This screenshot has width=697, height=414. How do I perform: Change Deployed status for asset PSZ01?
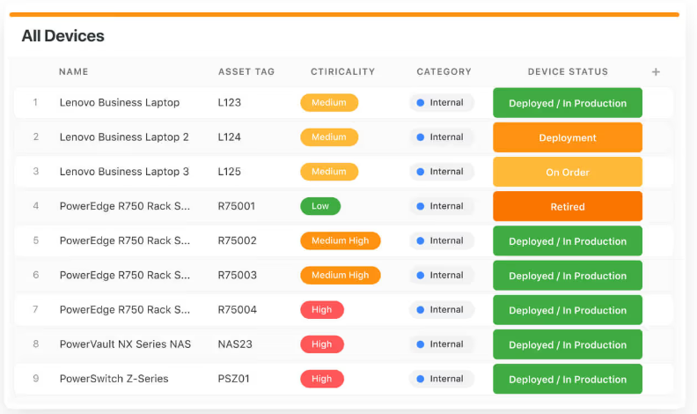568,380
